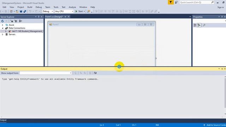Expand the lab17-148.Student_Management connection
This screenshot has height=127, width=226.
6,31
